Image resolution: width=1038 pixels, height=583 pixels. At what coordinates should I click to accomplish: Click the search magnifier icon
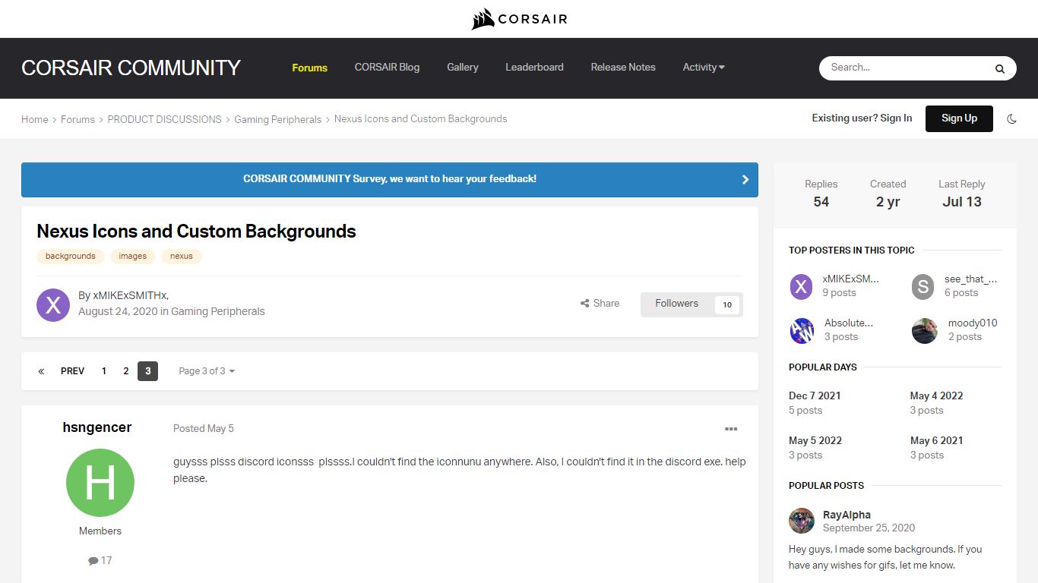click(1000, 68)
